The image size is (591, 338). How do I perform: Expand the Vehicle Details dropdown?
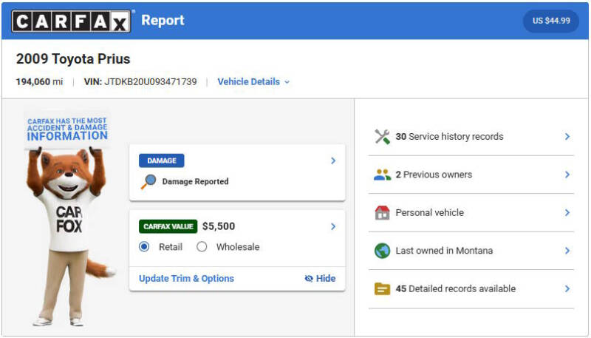pyautogui.click(x=253, y=82)
